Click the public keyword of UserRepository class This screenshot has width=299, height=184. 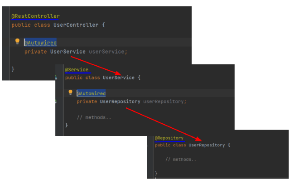(163, 145)
